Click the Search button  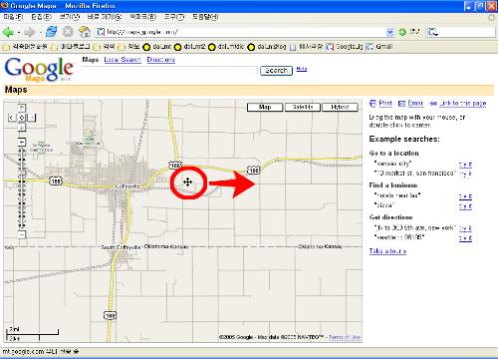point(276,71)
